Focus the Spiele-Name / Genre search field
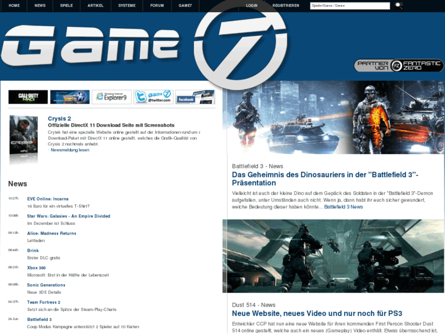445x333 pixels. click(x=350, y=5)
